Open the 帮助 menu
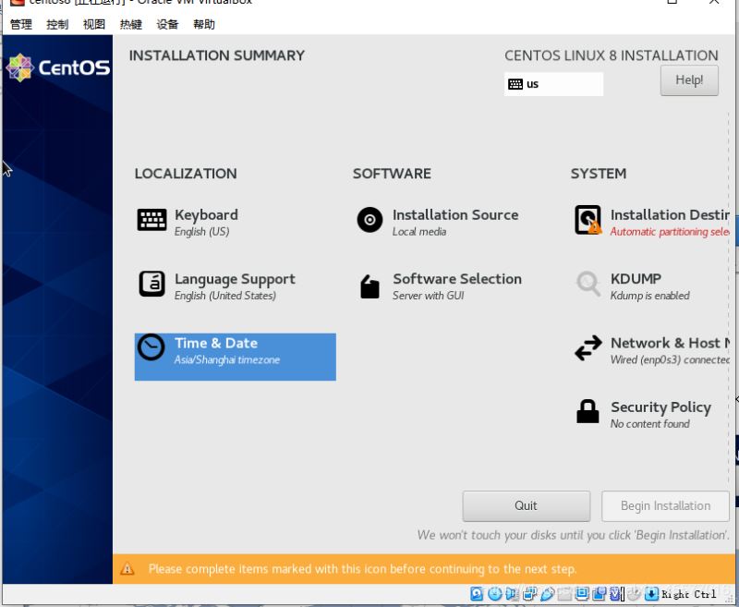The image size is (739, 607). [204, 25]
